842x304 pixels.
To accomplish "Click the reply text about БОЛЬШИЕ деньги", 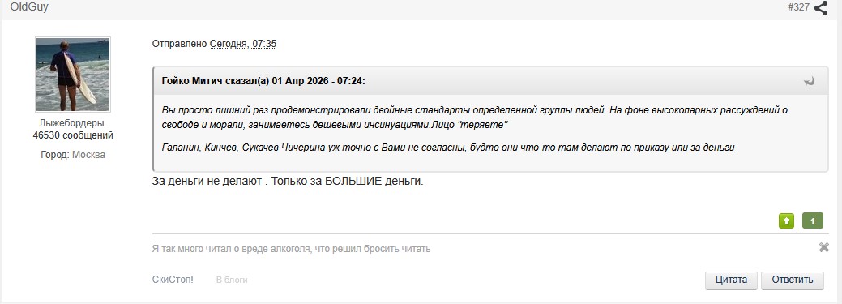I will coord(288,182).
